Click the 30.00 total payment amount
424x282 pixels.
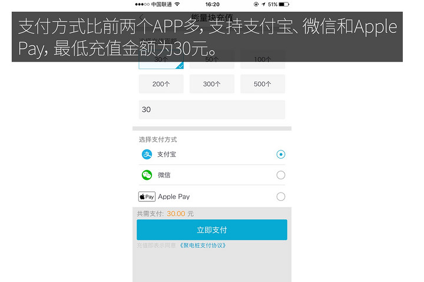175,214
